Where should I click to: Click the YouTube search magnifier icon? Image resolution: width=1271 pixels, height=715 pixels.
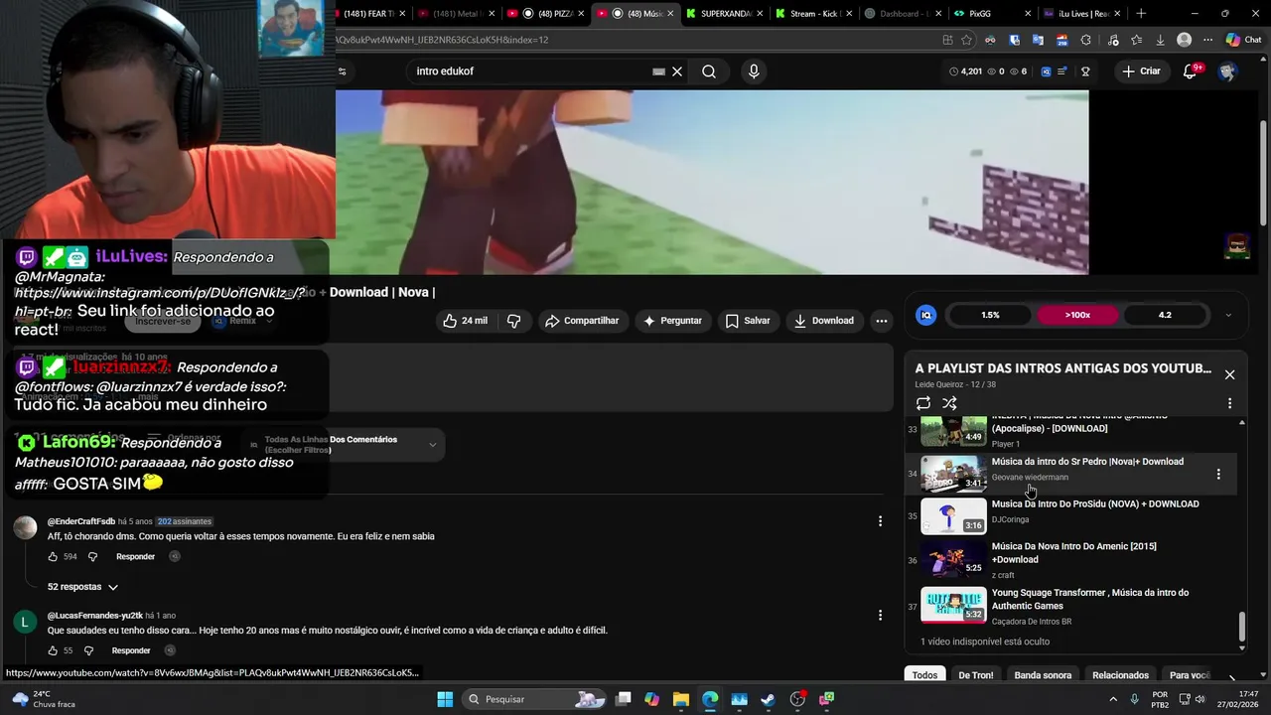coord(709,71)
